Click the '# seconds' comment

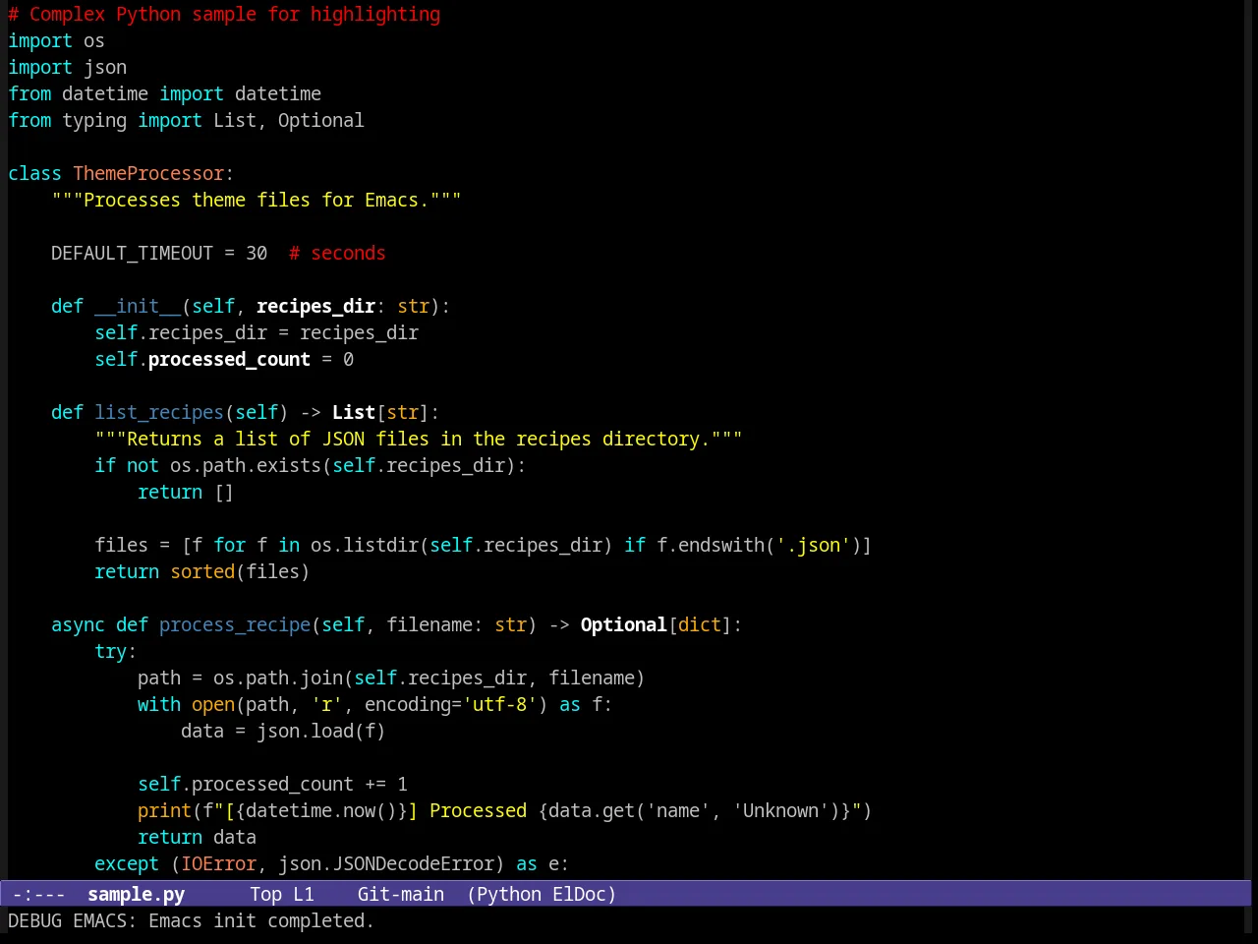(x=337, y=253)
